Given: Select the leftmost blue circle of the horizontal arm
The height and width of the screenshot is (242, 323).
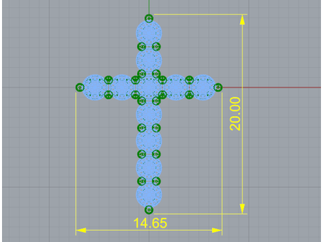Looking at the screenshot, I should click(96, 87).
